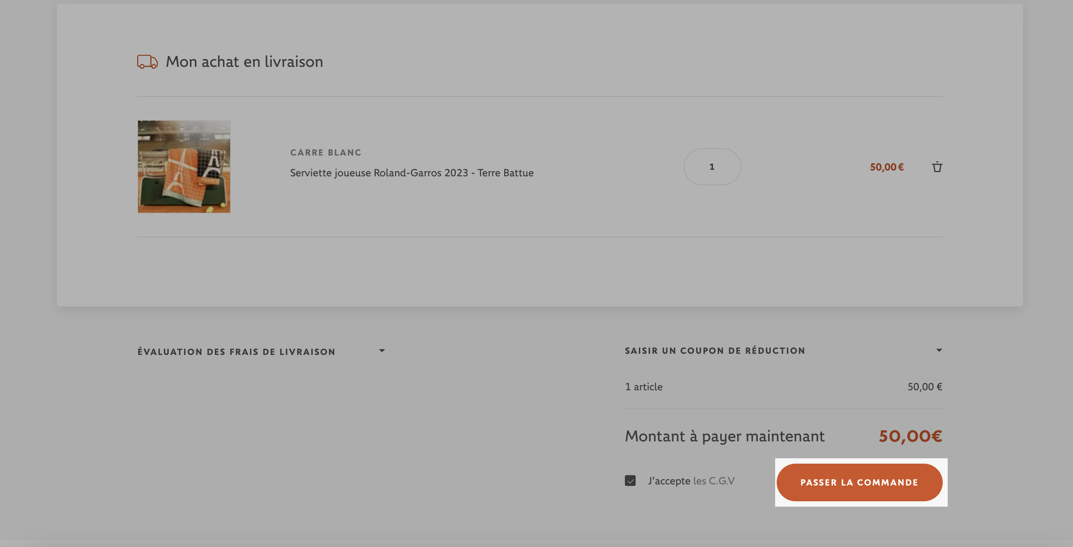Screen dimensions: 1073x547
Task: Click the Mon achat en livraison heading
Action: coord(244,61)
